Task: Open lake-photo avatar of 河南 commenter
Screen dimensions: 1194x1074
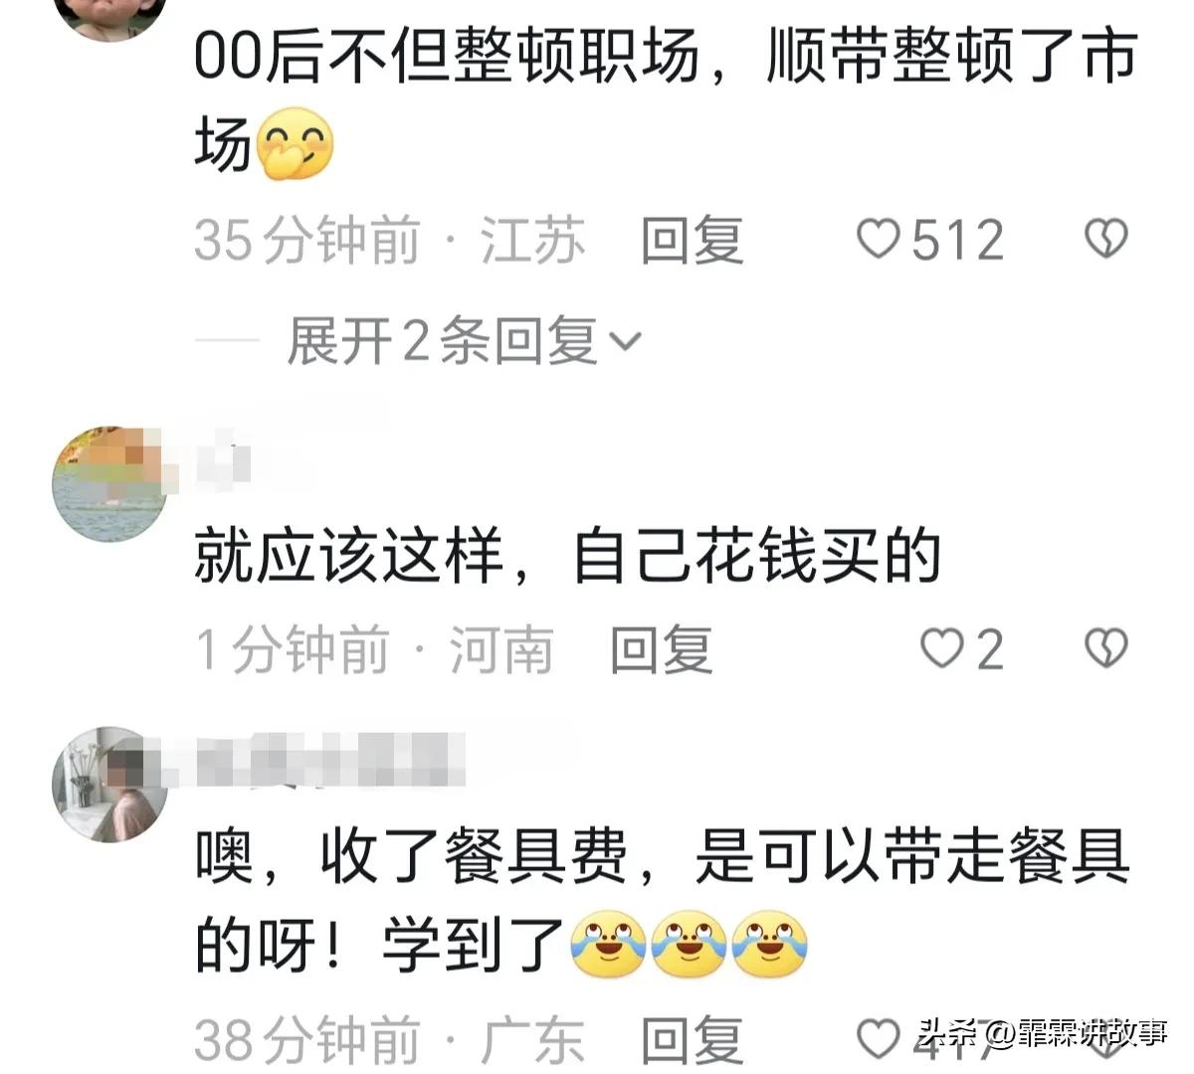Action: click(109, 484)
